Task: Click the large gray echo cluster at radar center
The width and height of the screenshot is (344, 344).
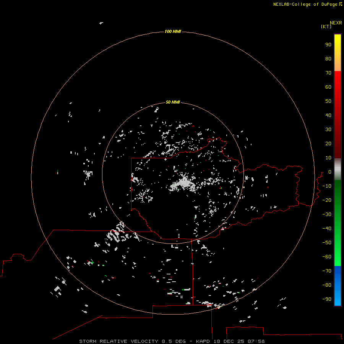Action: [x=183, y=183]
